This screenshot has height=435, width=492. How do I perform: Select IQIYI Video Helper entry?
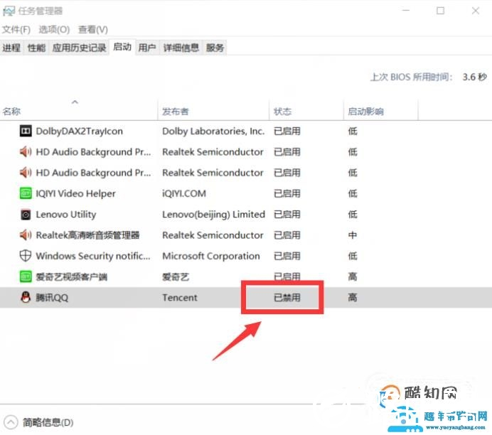click(75, 193)
